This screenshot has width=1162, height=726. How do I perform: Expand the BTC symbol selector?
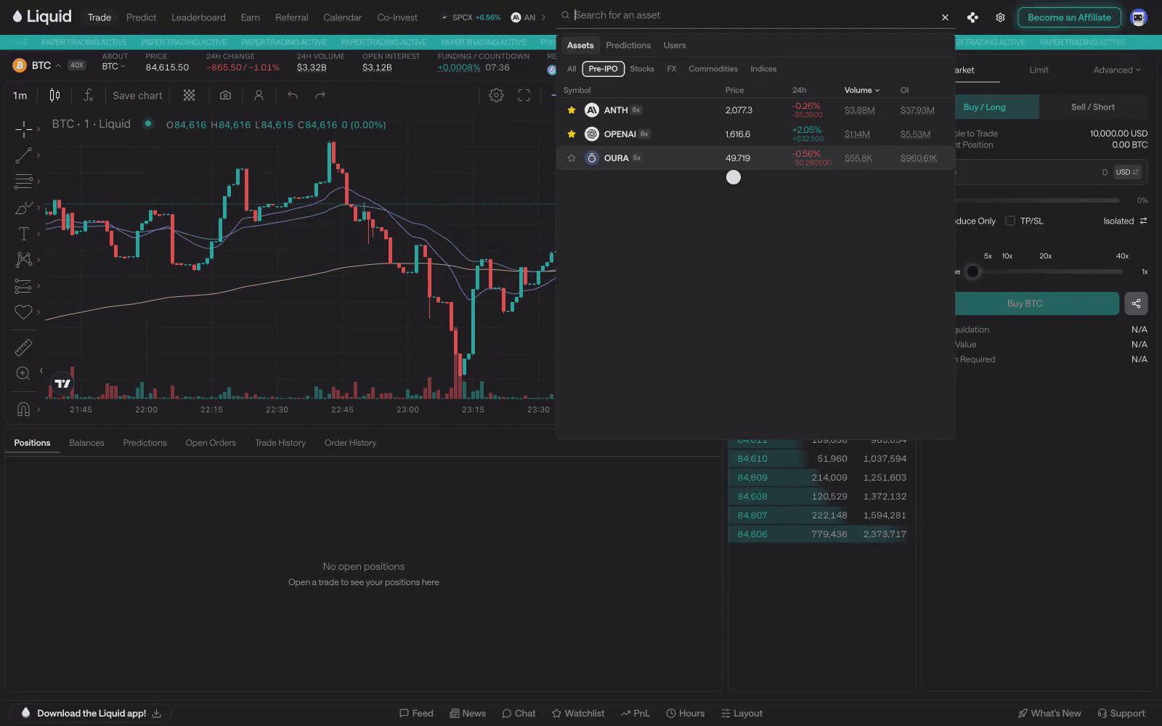(x=37, y=65)
